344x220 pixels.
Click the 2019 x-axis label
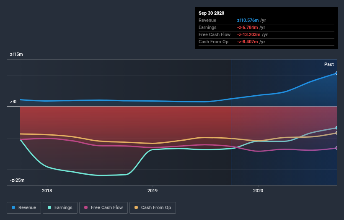tap(153, 191)
